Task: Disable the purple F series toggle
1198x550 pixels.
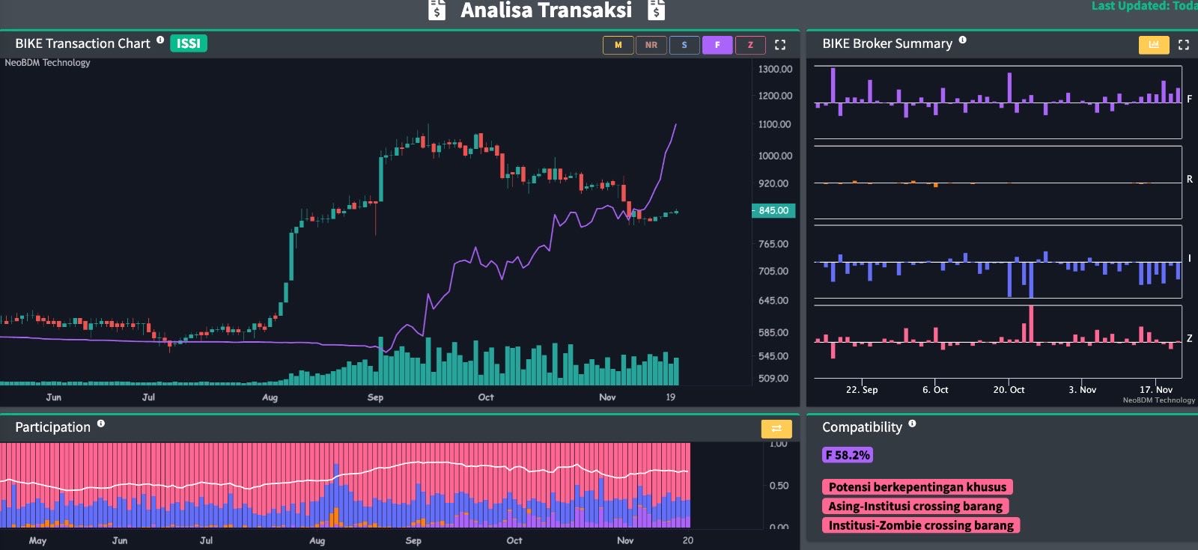Action: [717, 45]
